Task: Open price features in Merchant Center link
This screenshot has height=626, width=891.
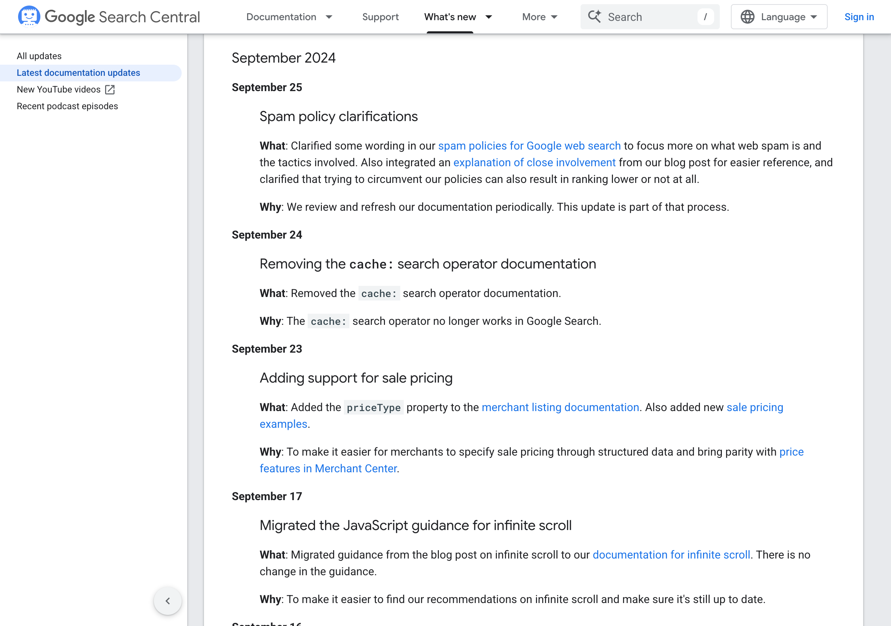Action: tap(328, 468)
